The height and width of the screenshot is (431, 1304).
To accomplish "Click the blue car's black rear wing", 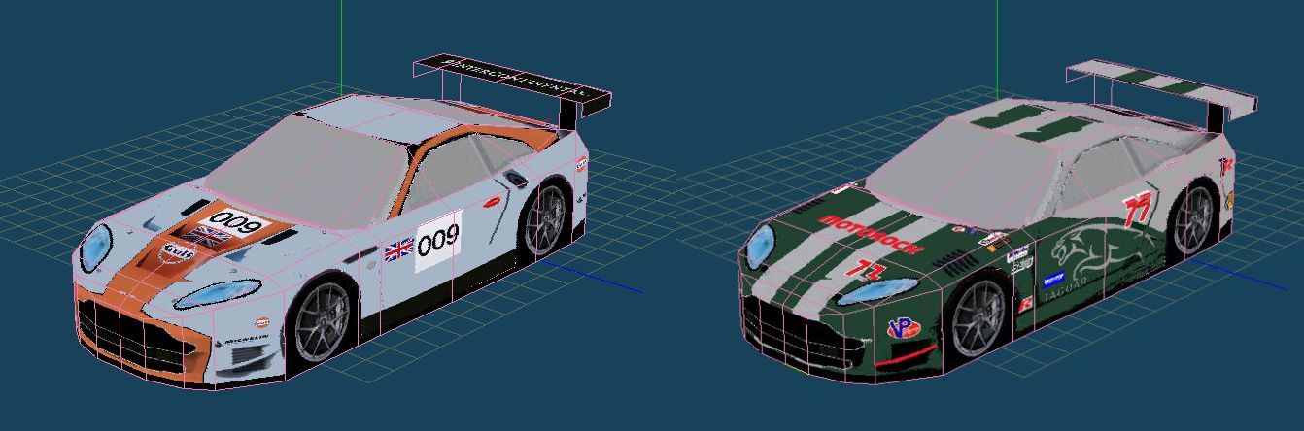I will (510, 81).
